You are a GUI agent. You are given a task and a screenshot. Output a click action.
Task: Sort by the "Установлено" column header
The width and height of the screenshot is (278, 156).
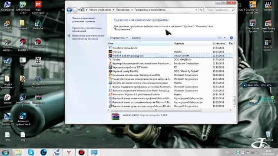click(x=220, y=43)
